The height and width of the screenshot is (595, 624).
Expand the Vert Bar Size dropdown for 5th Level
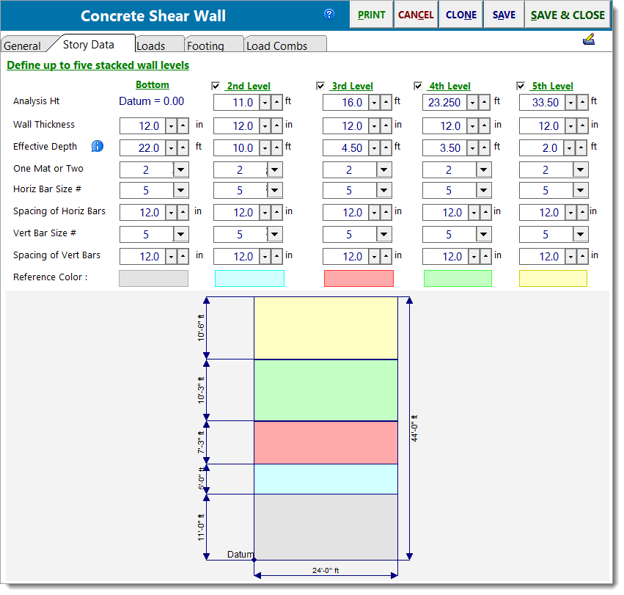click(x=579, y=234)
